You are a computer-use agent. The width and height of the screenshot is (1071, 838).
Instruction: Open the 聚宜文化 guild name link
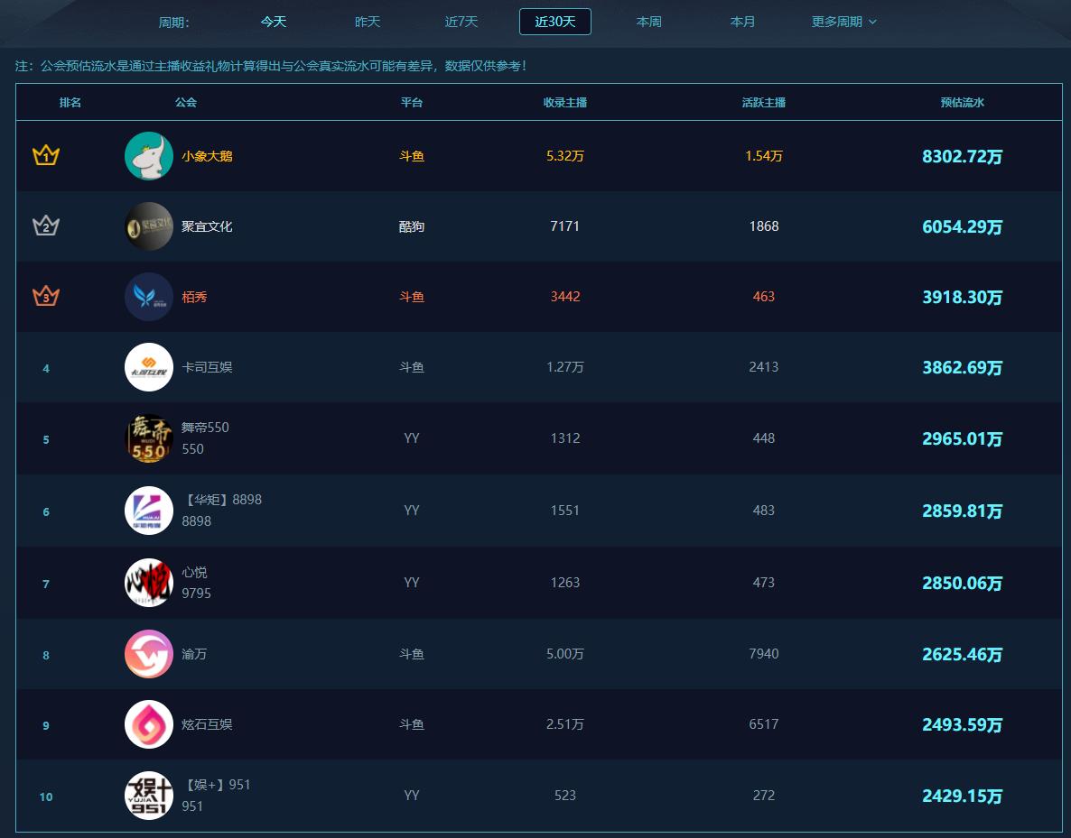207,226
